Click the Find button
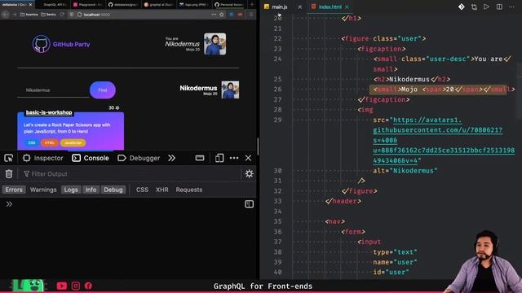This screenshot has height=293, width=522. [103, 90]
